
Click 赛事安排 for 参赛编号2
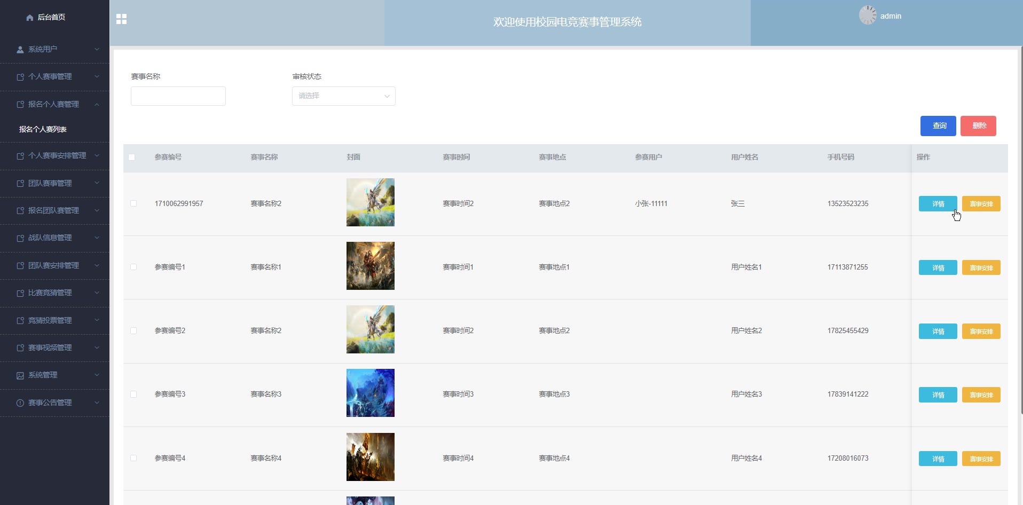click(981, 332)
